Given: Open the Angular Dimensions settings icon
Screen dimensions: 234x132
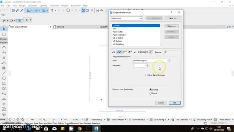Looking at the screenshot, I should [119, 52].
